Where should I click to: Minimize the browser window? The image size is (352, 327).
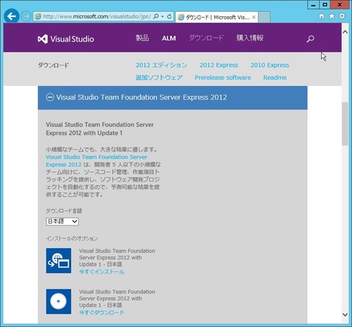coord(313,4)
